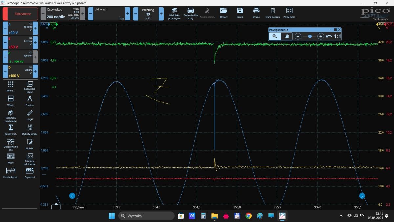Increase channel D range
The width and height of the screenshot is (394, 222).
tap(35, 71)
